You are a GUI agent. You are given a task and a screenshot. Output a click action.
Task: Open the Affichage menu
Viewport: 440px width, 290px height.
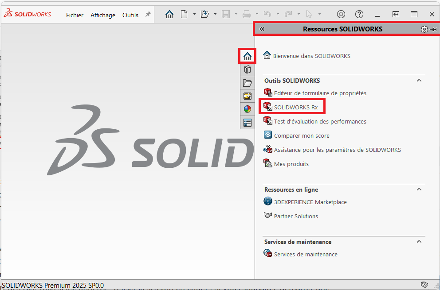103,15
